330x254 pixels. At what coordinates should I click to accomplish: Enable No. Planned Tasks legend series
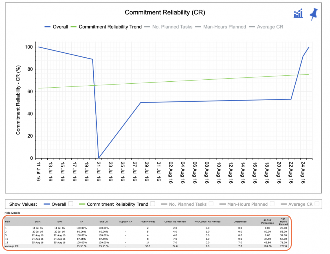coord(168,27)
